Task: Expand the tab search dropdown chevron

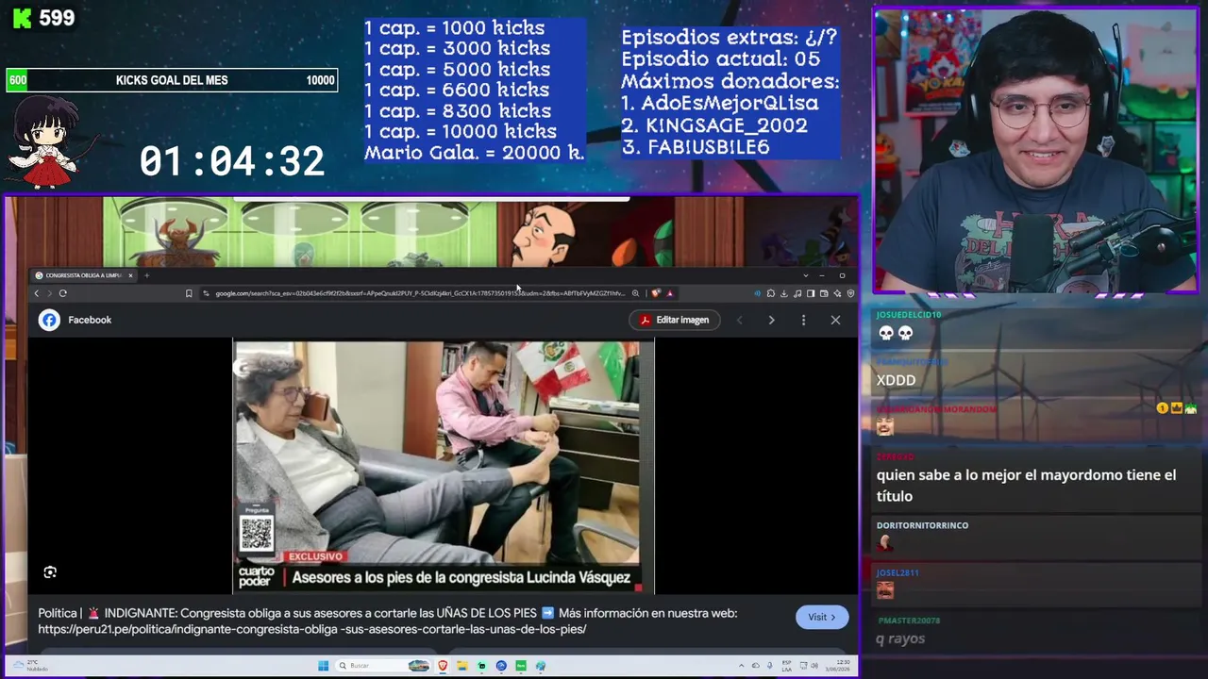Action: (x=805, y=275)
